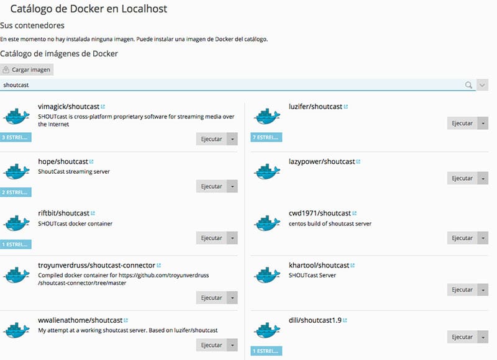Select the 'Catálogo de imágenes de Docker' heading
The image size is (497, 360).
59,53
